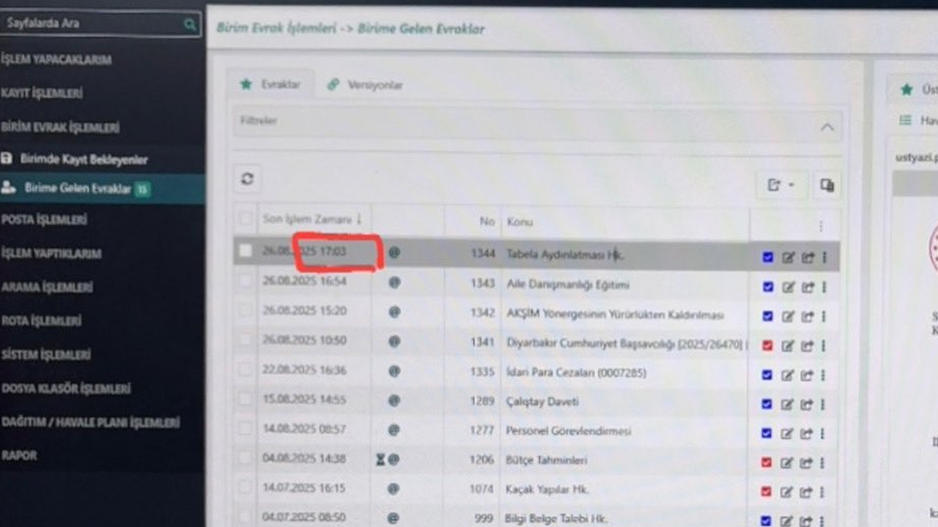The width and height of the screenshot is (938, 527).
Task: Open the export dropdown above the table
Action: point(781,185)
